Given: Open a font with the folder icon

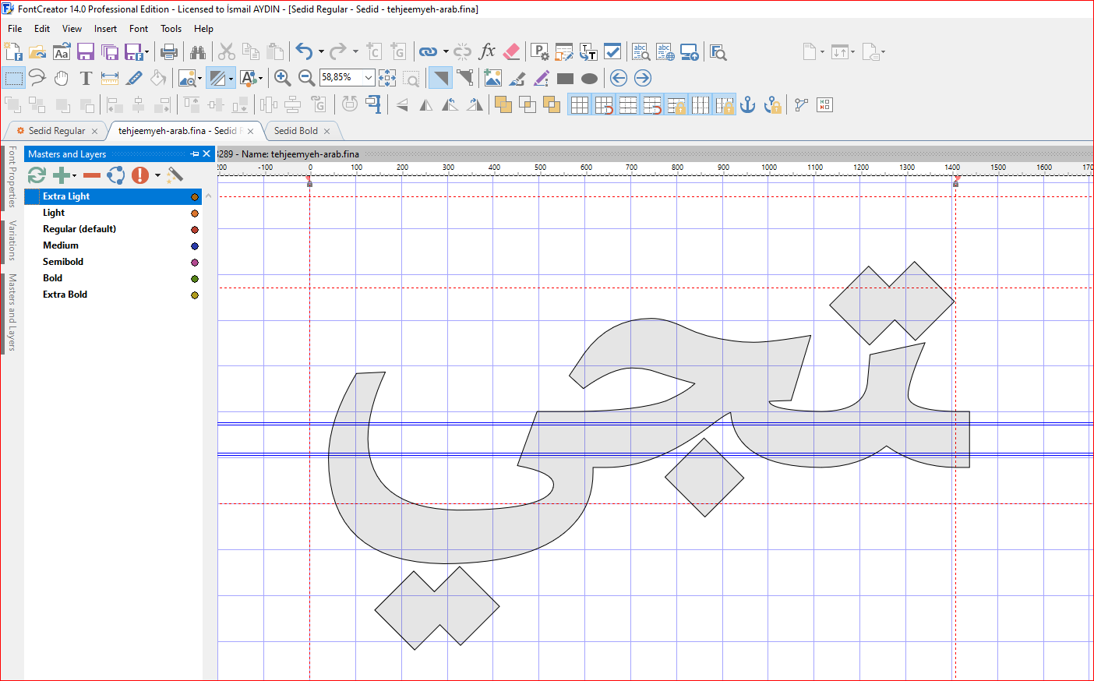Looking at the screenshot, I should click(37, 52).
